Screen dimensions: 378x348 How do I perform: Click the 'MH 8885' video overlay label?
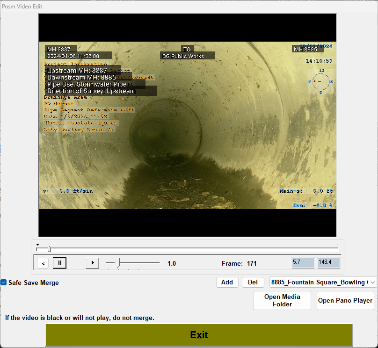click(x=305, y=50)
